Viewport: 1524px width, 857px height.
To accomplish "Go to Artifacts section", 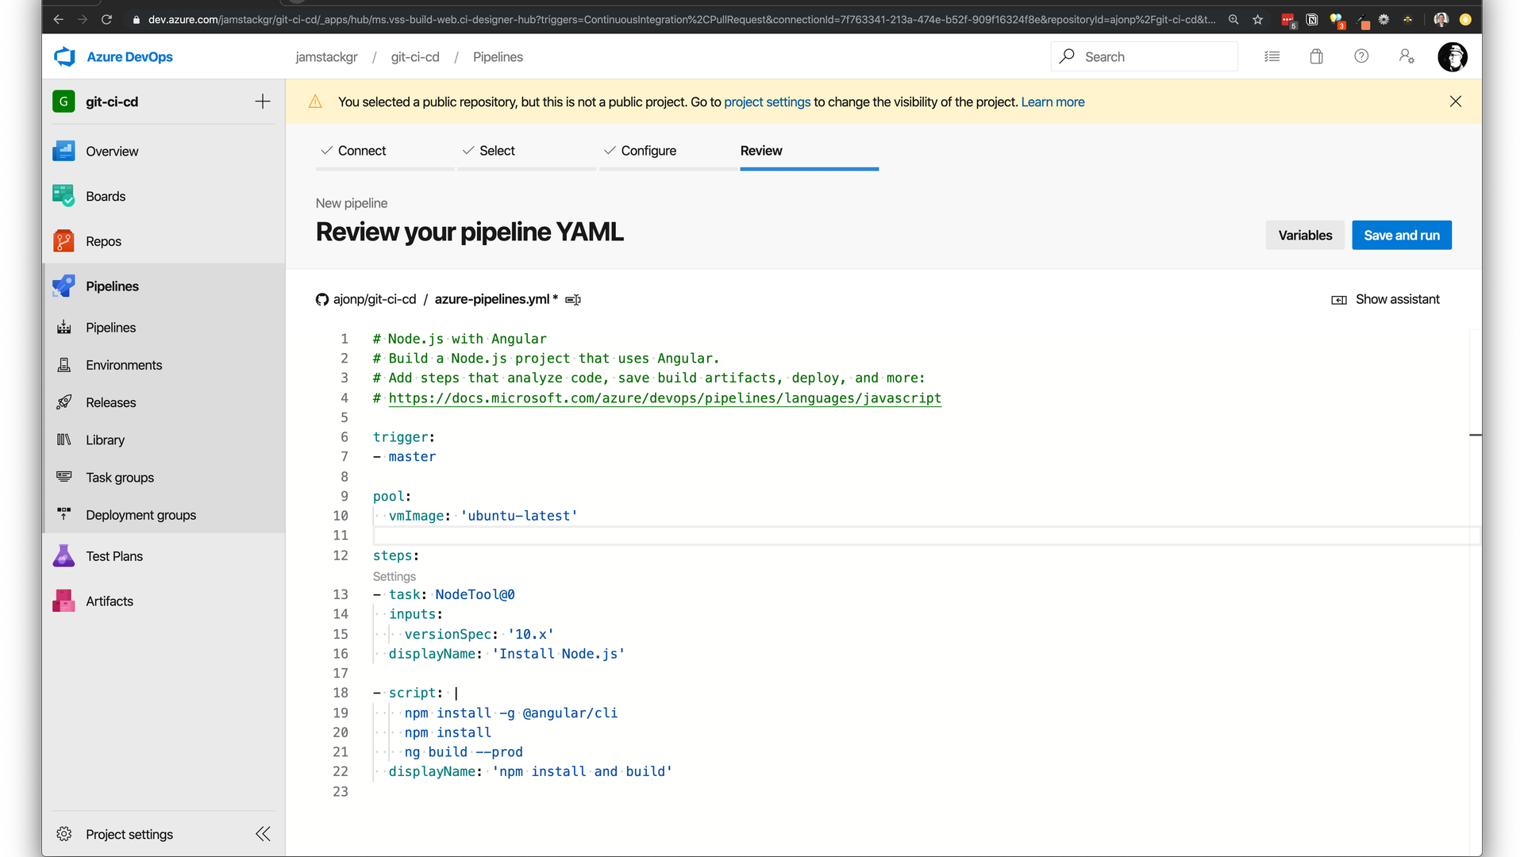I will [x=110, y=601].
